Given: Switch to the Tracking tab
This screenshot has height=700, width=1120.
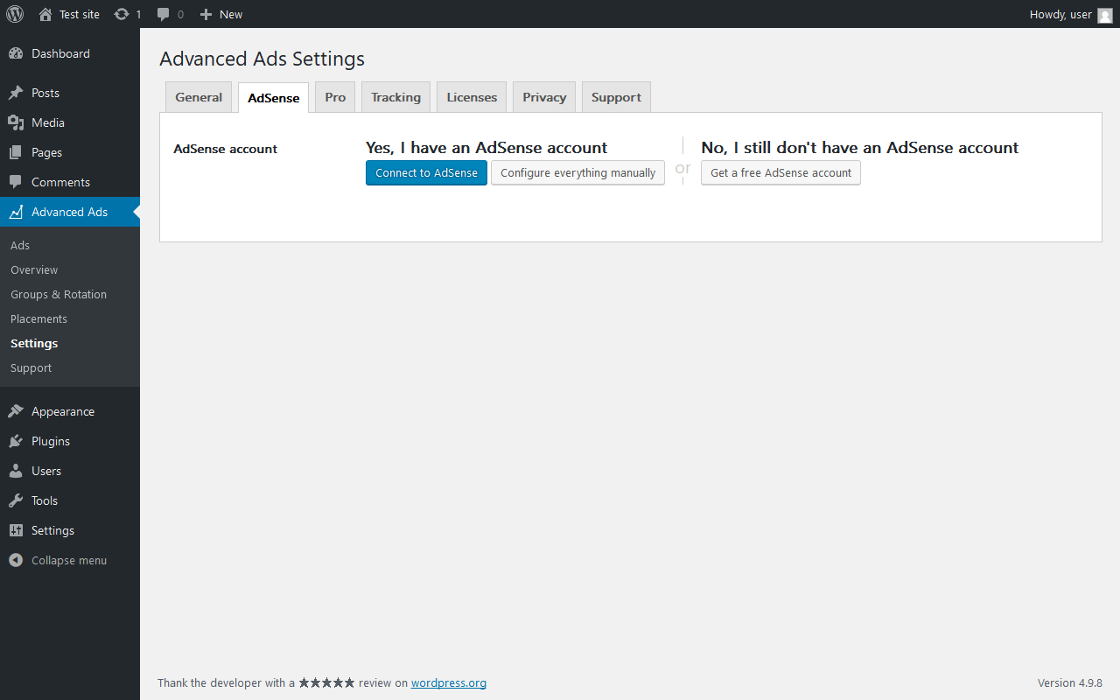Looking at the screenshot, I should [x=395, y=97].
